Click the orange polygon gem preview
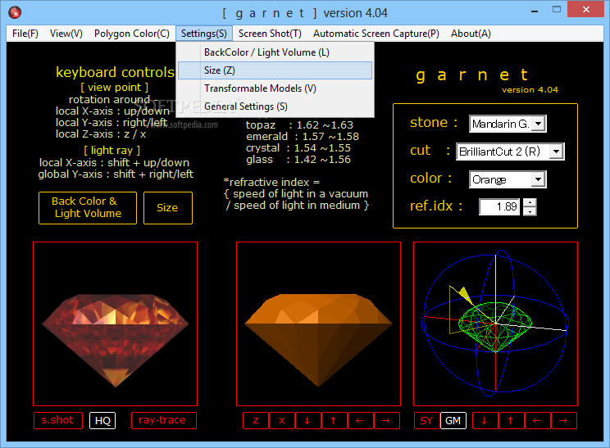Image resolution: width=610 pixels, height=448 pixels. pyautogui.click(x=318, y=324)
